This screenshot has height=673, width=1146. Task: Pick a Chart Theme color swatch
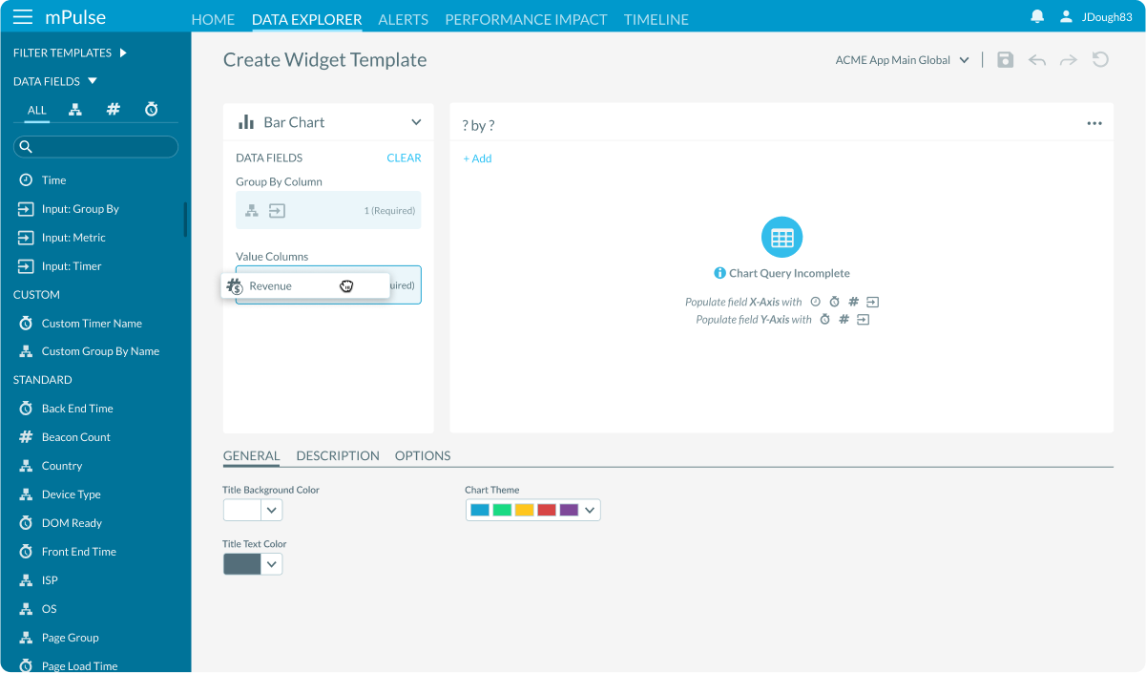tap(478, 509)
